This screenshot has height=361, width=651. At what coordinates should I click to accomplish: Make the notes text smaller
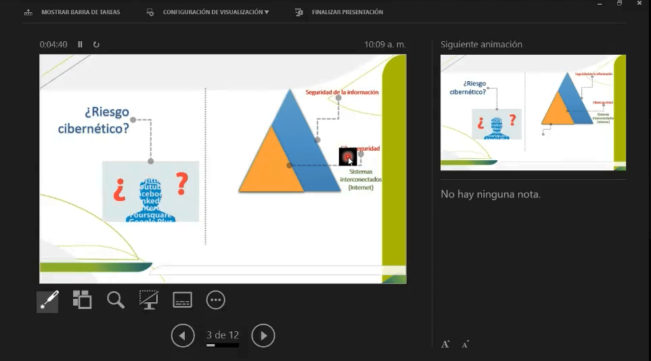coord(466,344)
